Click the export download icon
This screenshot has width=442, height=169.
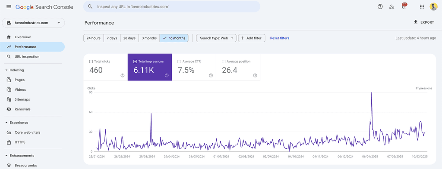point(416,22)
